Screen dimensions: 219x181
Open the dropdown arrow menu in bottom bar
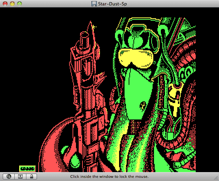(20, 177)
